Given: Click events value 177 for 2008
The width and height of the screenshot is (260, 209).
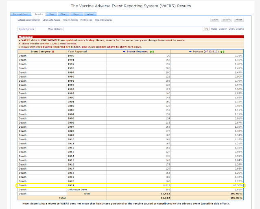Looking at the screenshot, I should 168,131.
